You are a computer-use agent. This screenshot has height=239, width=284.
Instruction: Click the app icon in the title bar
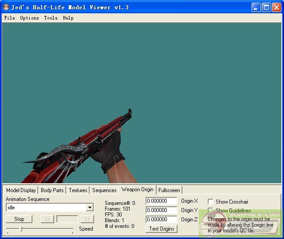(x=6, y=7)
